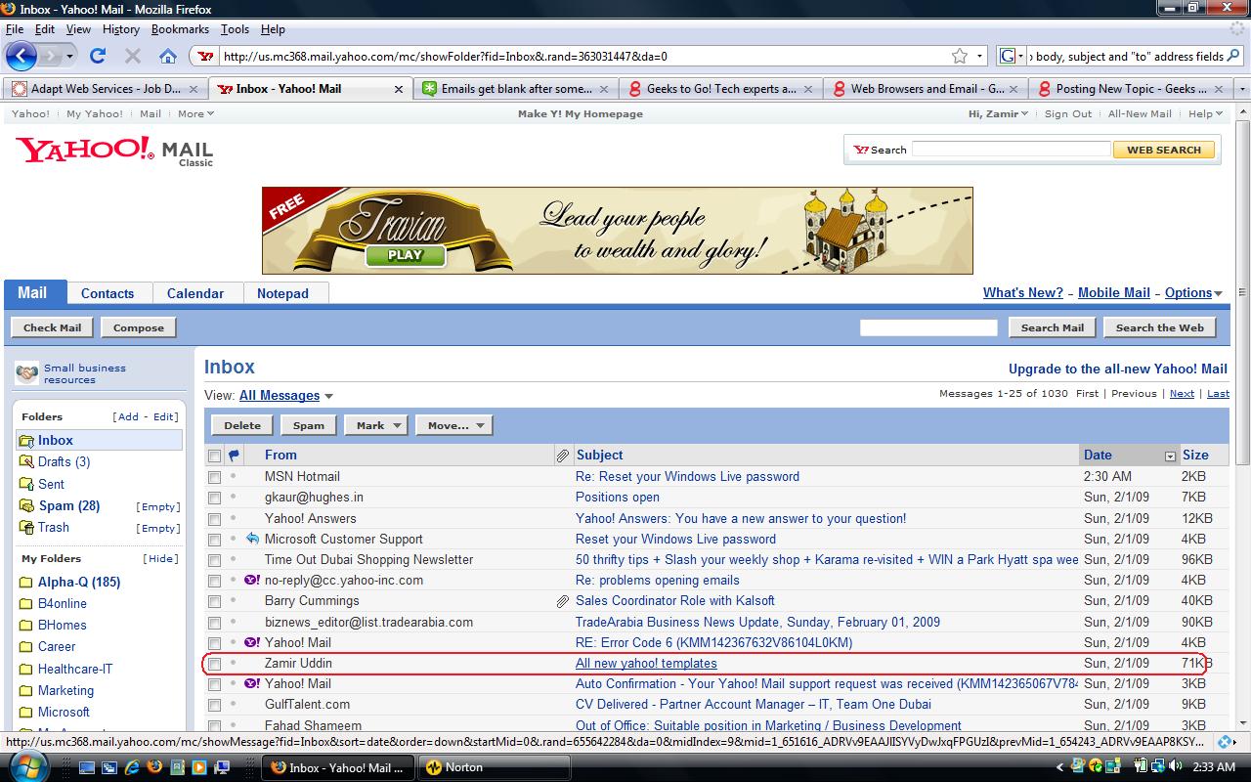Viewport: 1251px width, 782px height.
Task: Open the Bookmarks menu
Action: [180, 29]
